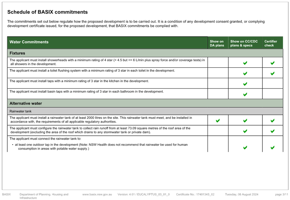Click Certifier checkmark in 2000 litres tank row

click(x=272, y=121)
